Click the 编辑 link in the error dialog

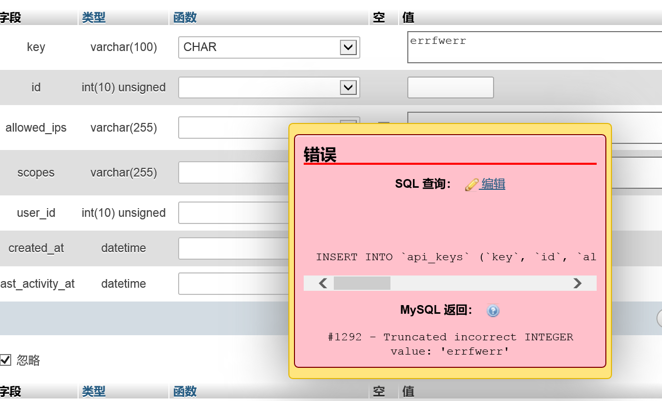[494, 184]
